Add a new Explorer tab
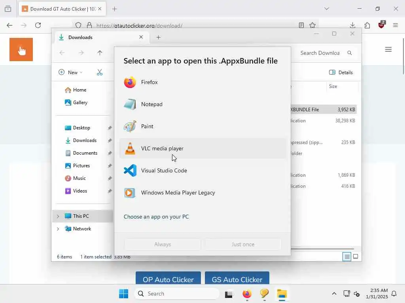Viewport: 405px width, 303px height. tap(158, 37)
